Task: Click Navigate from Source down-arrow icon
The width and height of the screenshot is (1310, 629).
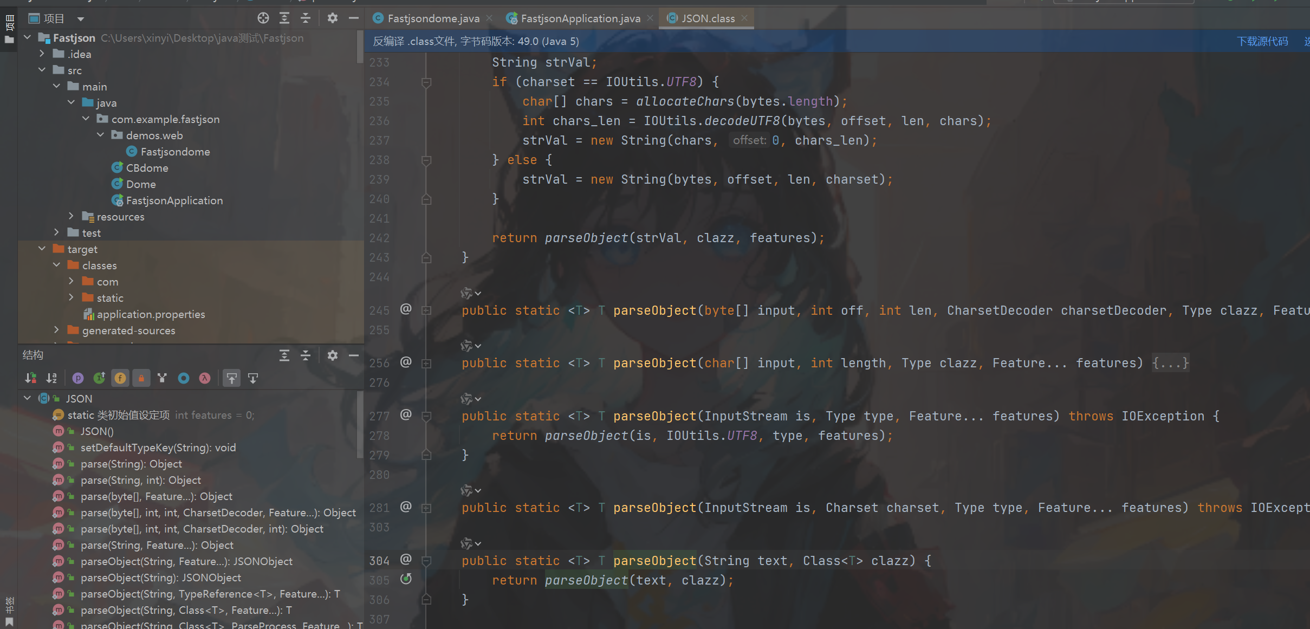Action: point(253,378)
